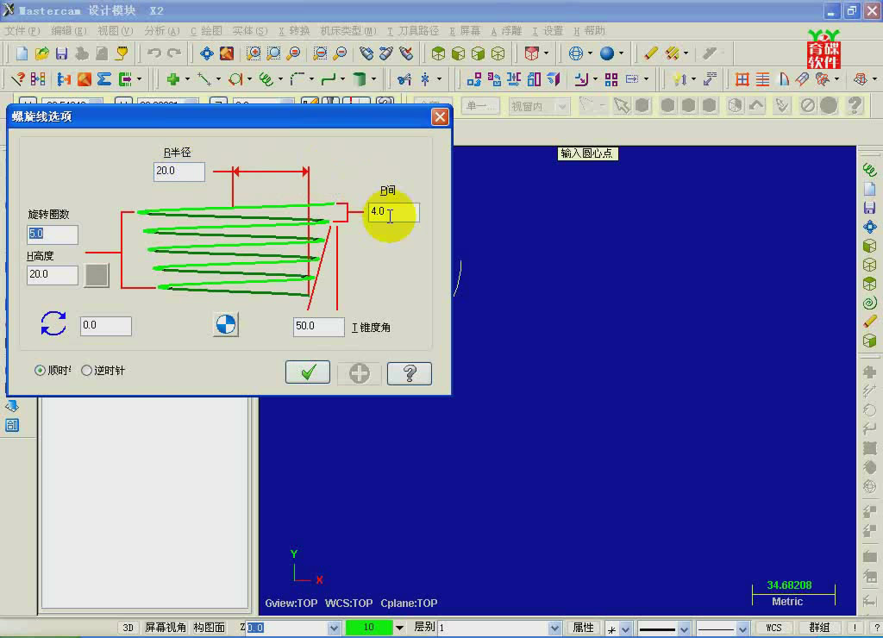Click the green cylinder primitive icon
The image size is (883, 638).
coord(359,79)
